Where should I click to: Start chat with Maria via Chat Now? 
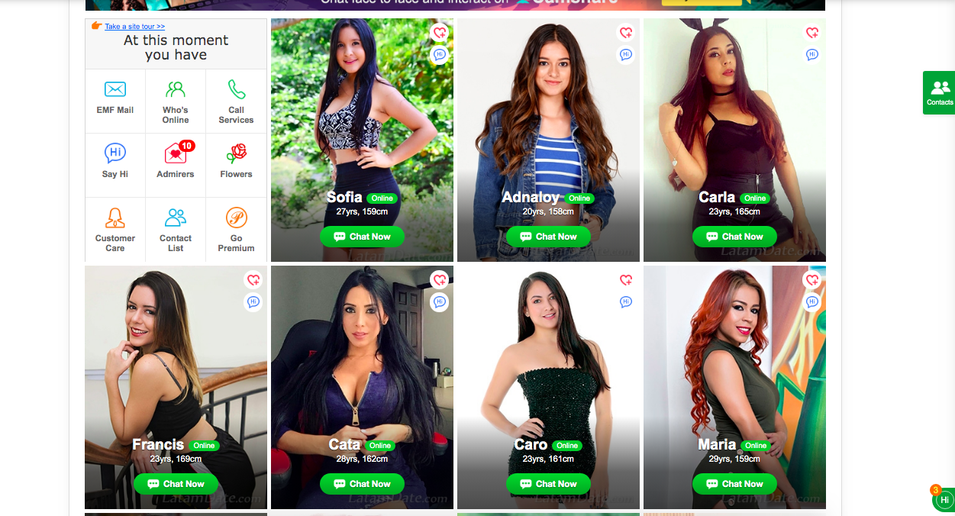(734, 484)
